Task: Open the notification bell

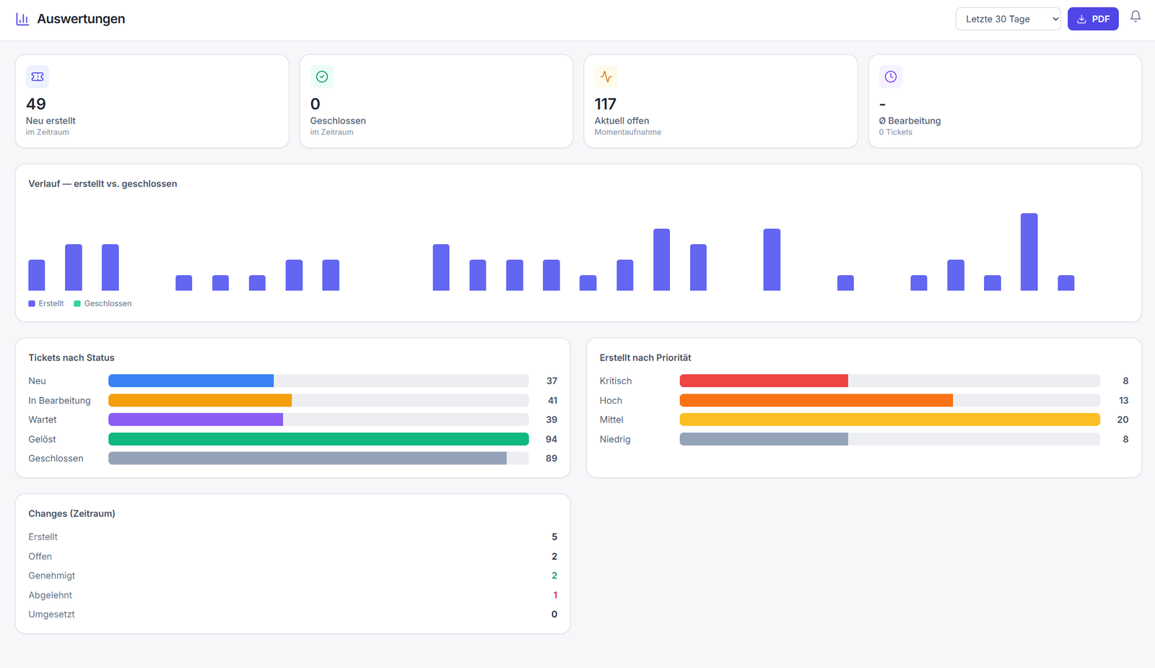Action: pyautogui.click(x=1136, y=17)
